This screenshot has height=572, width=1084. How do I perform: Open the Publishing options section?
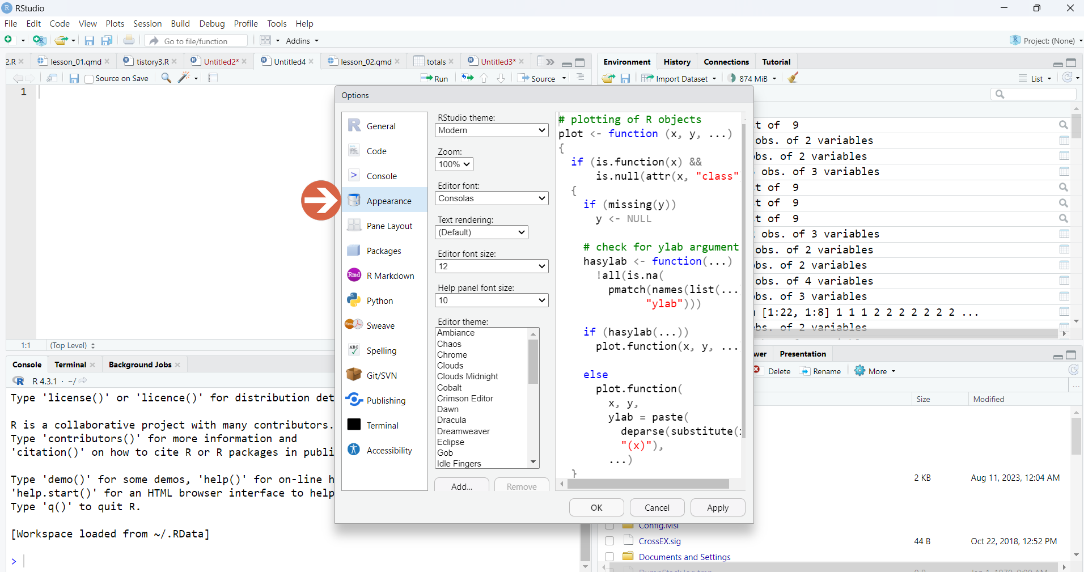tap(384, 400)
